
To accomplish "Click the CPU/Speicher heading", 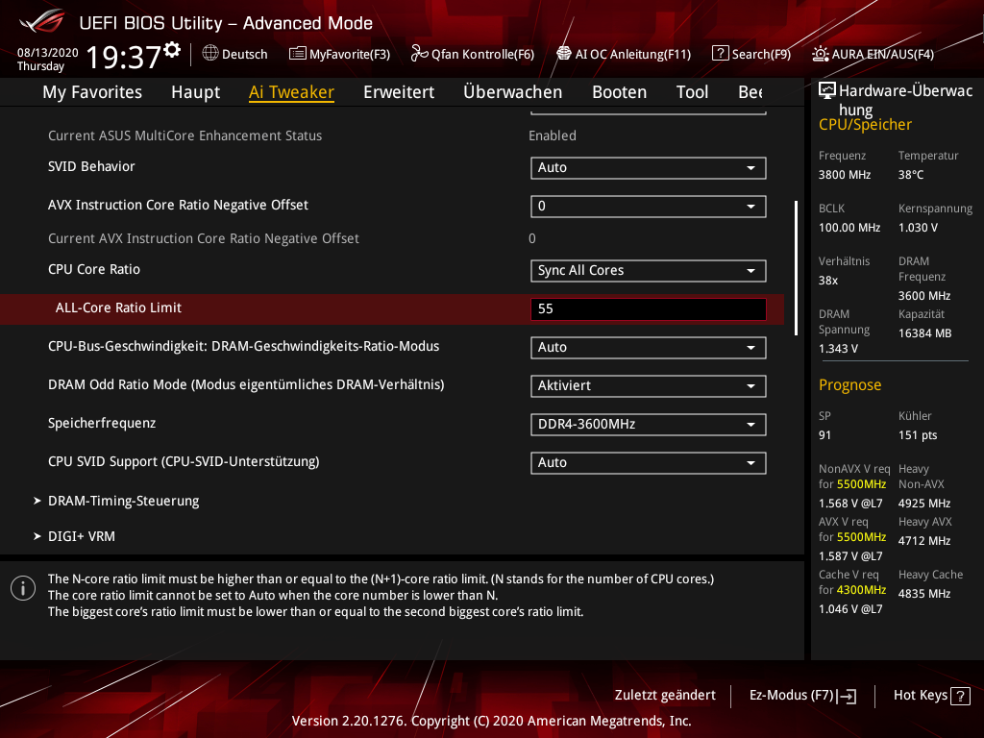I will pyautogui.click(x=865, y=125).
